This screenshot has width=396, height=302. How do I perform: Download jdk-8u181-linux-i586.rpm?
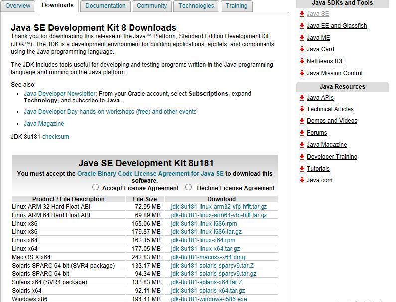tap(204, 224)
